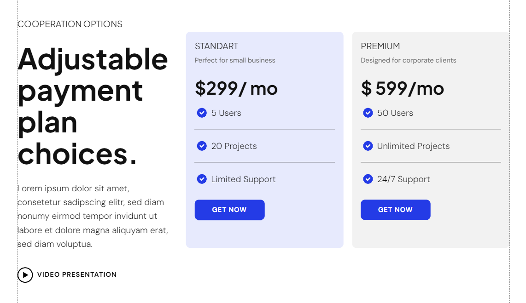The image size is (526, 303).
Task: Click the $ 599/mo price
Action: tap(403, 88)
